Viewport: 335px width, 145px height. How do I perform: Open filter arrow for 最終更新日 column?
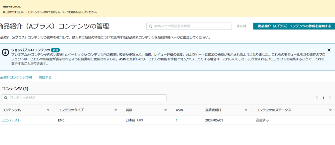[x=246, y=110]
